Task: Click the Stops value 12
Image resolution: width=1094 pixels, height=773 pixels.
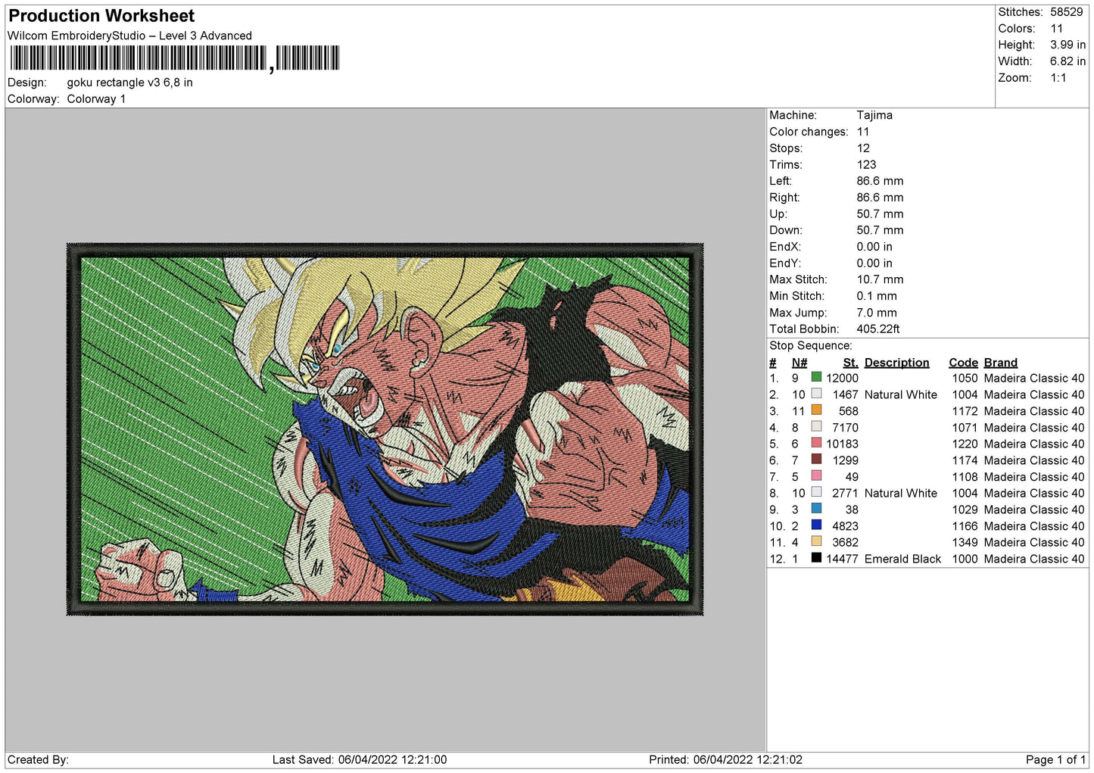Action: click(863, 148)
